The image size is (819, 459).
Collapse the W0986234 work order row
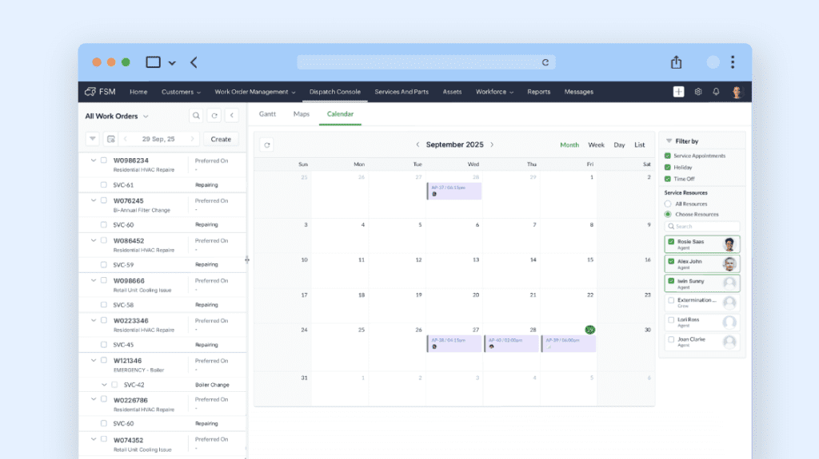(x=93, y=160)
